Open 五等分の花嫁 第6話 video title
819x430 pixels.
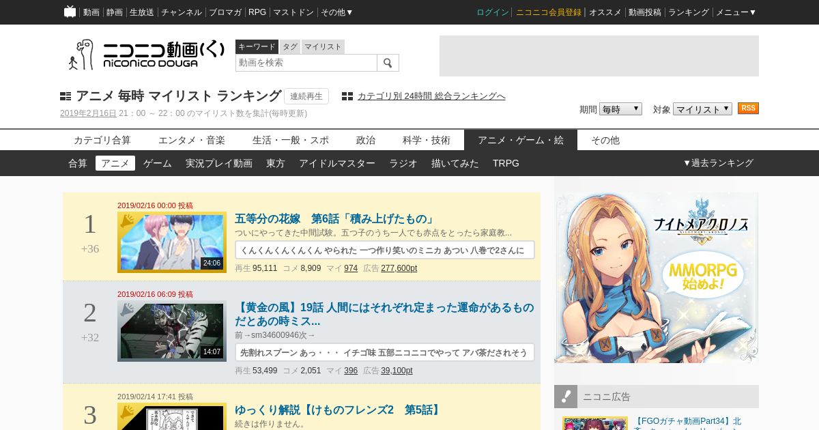point(335,219)
